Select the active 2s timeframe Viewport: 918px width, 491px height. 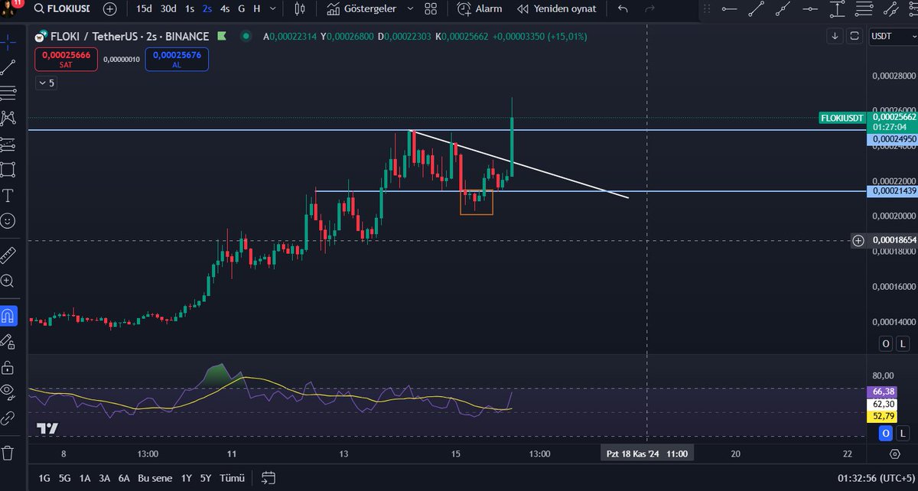tap(207, 9)
